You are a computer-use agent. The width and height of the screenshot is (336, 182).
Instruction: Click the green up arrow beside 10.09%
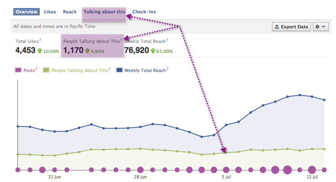click(39, 51)
